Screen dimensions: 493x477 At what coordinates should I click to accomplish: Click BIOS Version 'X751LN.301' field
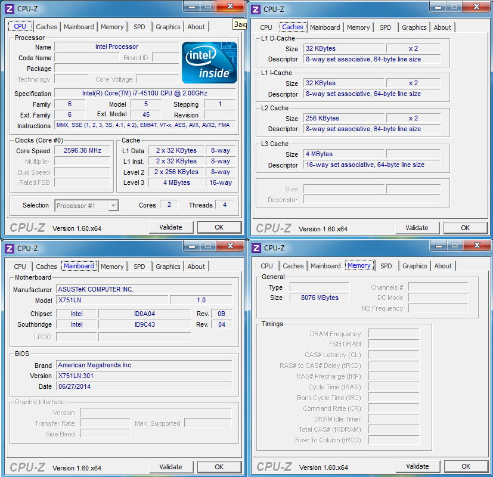(144, 376)
